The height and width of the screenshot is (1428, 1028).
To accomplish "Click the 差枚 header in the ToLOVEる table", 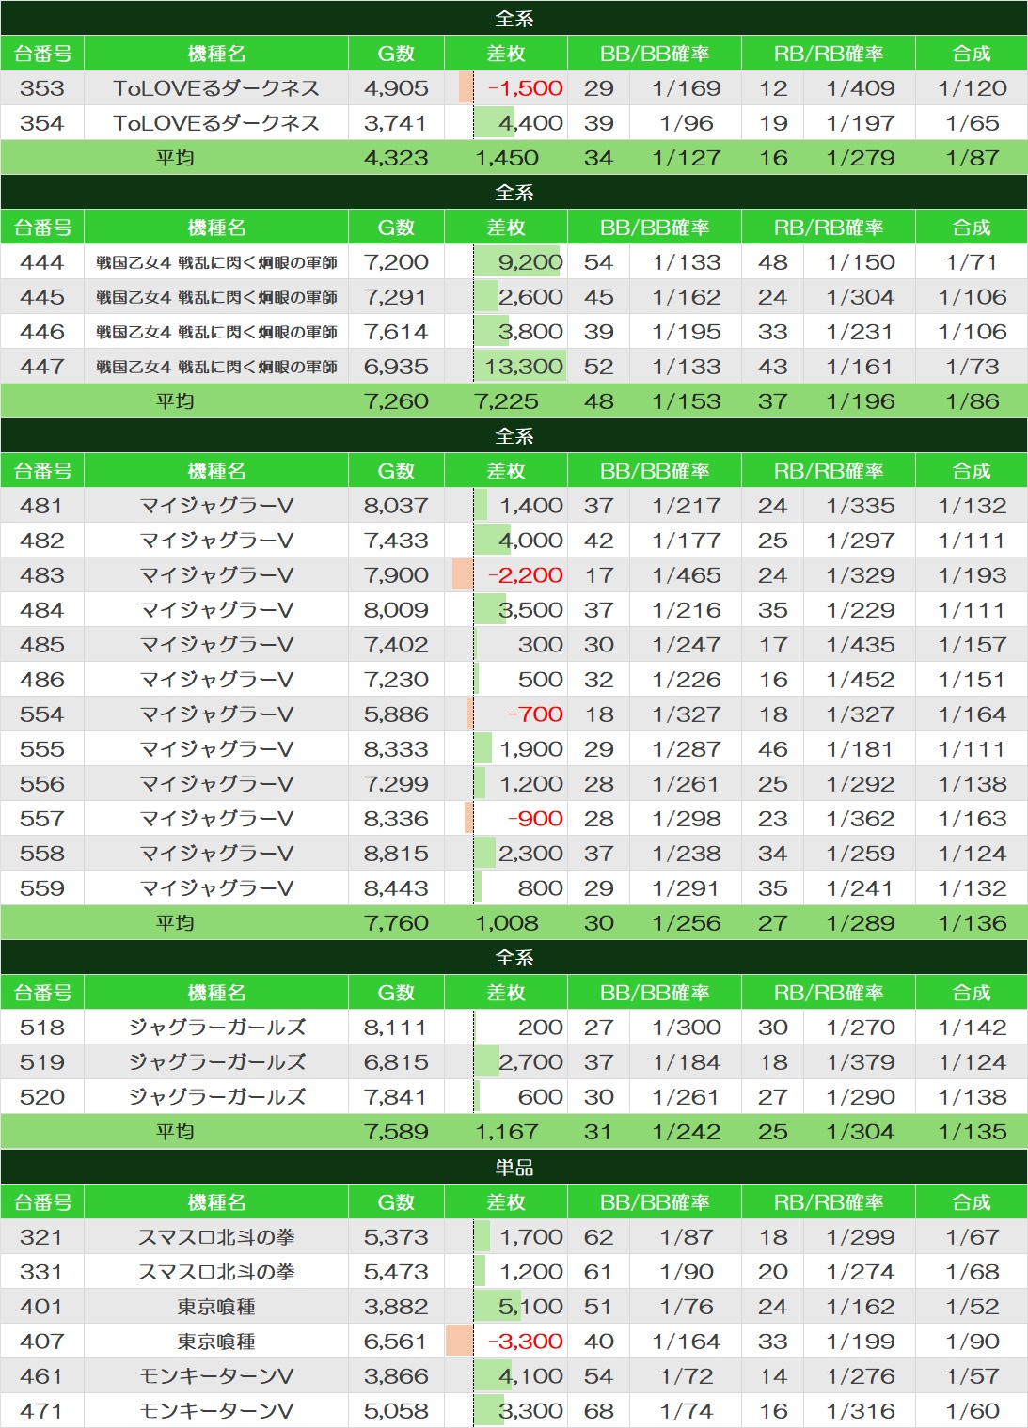I will (506, 54).
